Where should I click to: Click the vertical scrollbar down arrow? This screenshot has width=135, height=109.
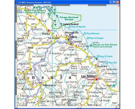click(118, 105)
